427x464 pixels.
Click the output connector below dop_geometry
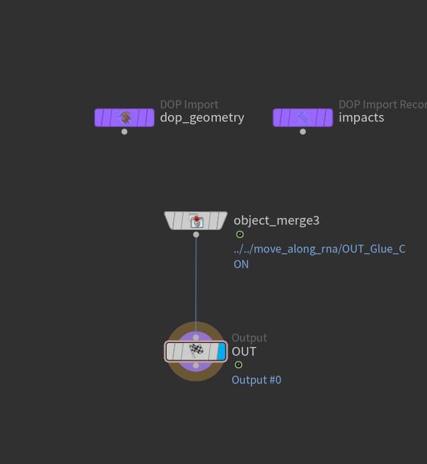tap(124, 132)
